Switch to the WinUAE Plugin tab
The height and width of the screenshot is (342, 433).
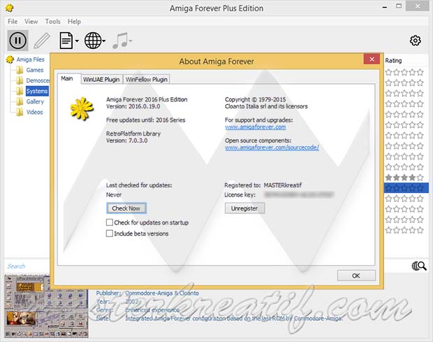pos(101,79)
